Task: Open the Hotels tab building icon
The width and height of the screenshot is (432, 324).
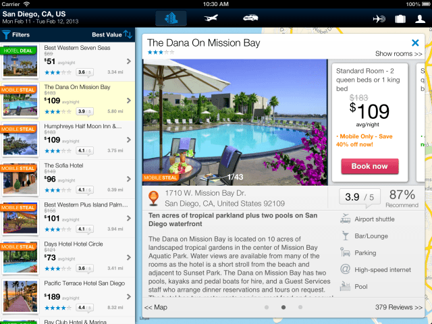Action: (171, 18)
